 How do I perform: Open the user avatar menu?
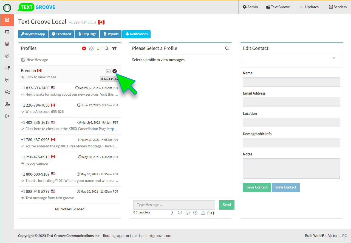[x=7, y=8]
